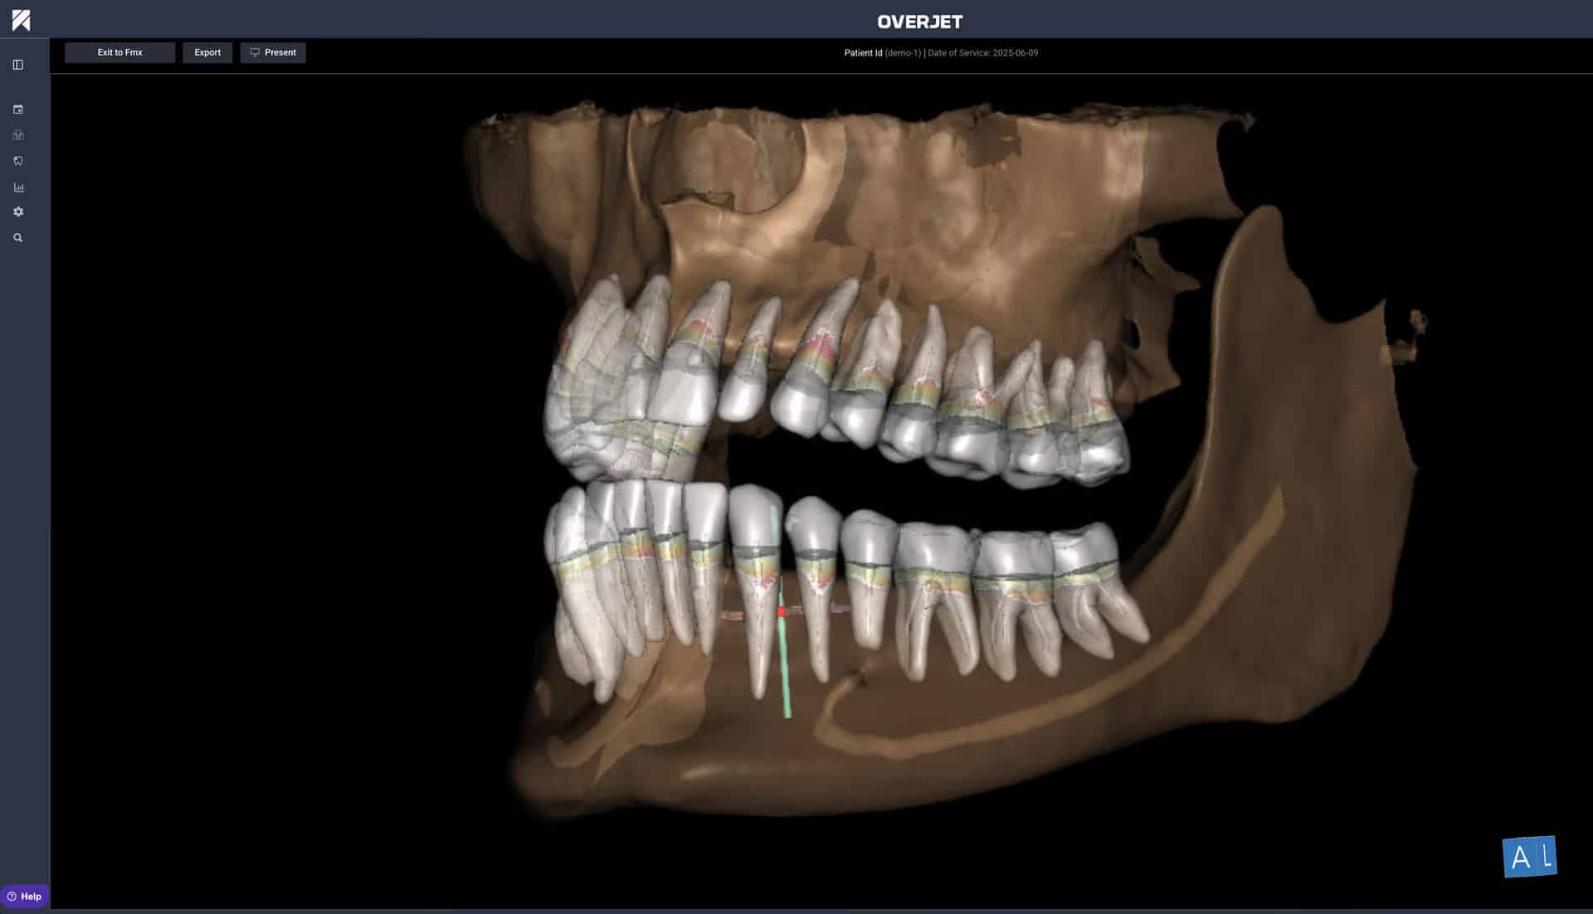Image resolution: width=1593 pixels, height=914 pixels.
Task: Open the radiograph image viewer icon in sidebar
Action: [x=17, y=109]
